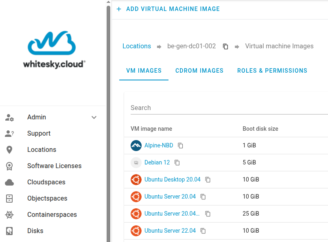Open the Ubuntu Server 20.04 image link
This screenshot has width=328, height=242.
click(x=170, y=197)
